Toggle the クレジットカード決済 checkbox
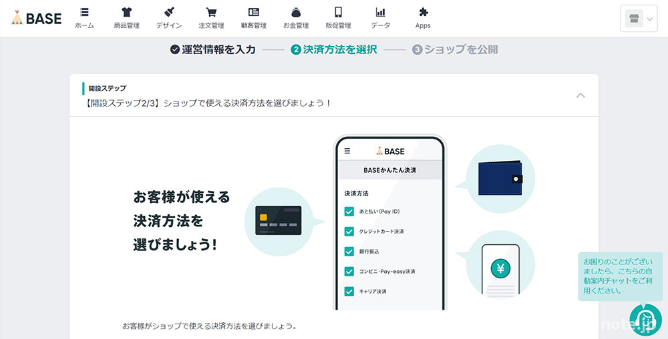This screenshot has height=339, width=668. 349,232
